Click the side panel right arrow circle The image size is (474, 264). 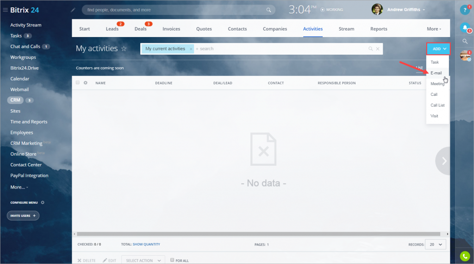pos(443,161)
